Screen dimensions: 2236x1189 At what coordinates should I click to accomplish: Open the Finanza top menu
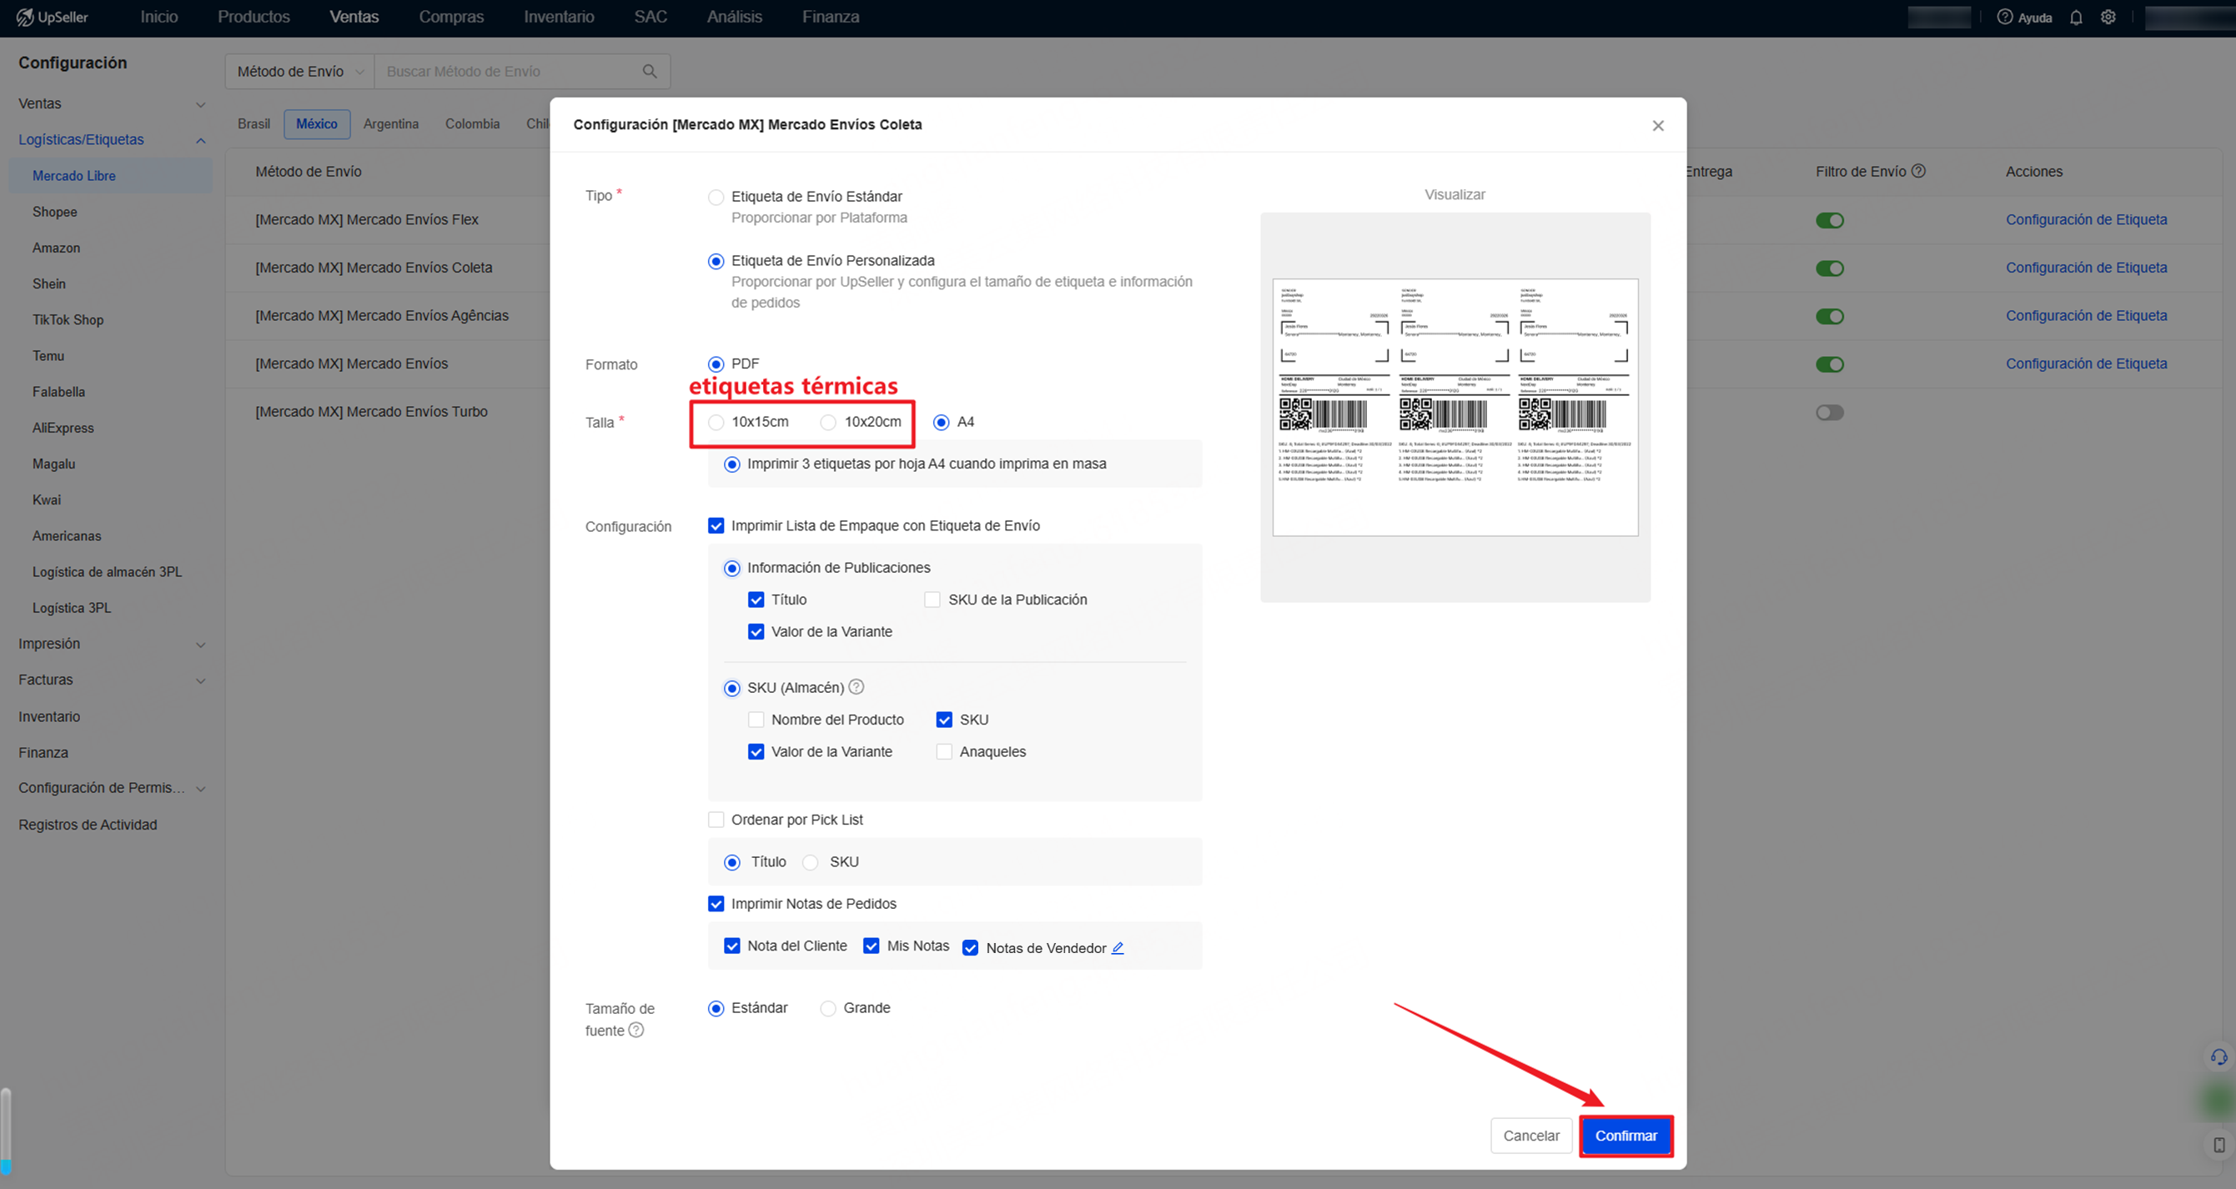[x=831, y=18]
